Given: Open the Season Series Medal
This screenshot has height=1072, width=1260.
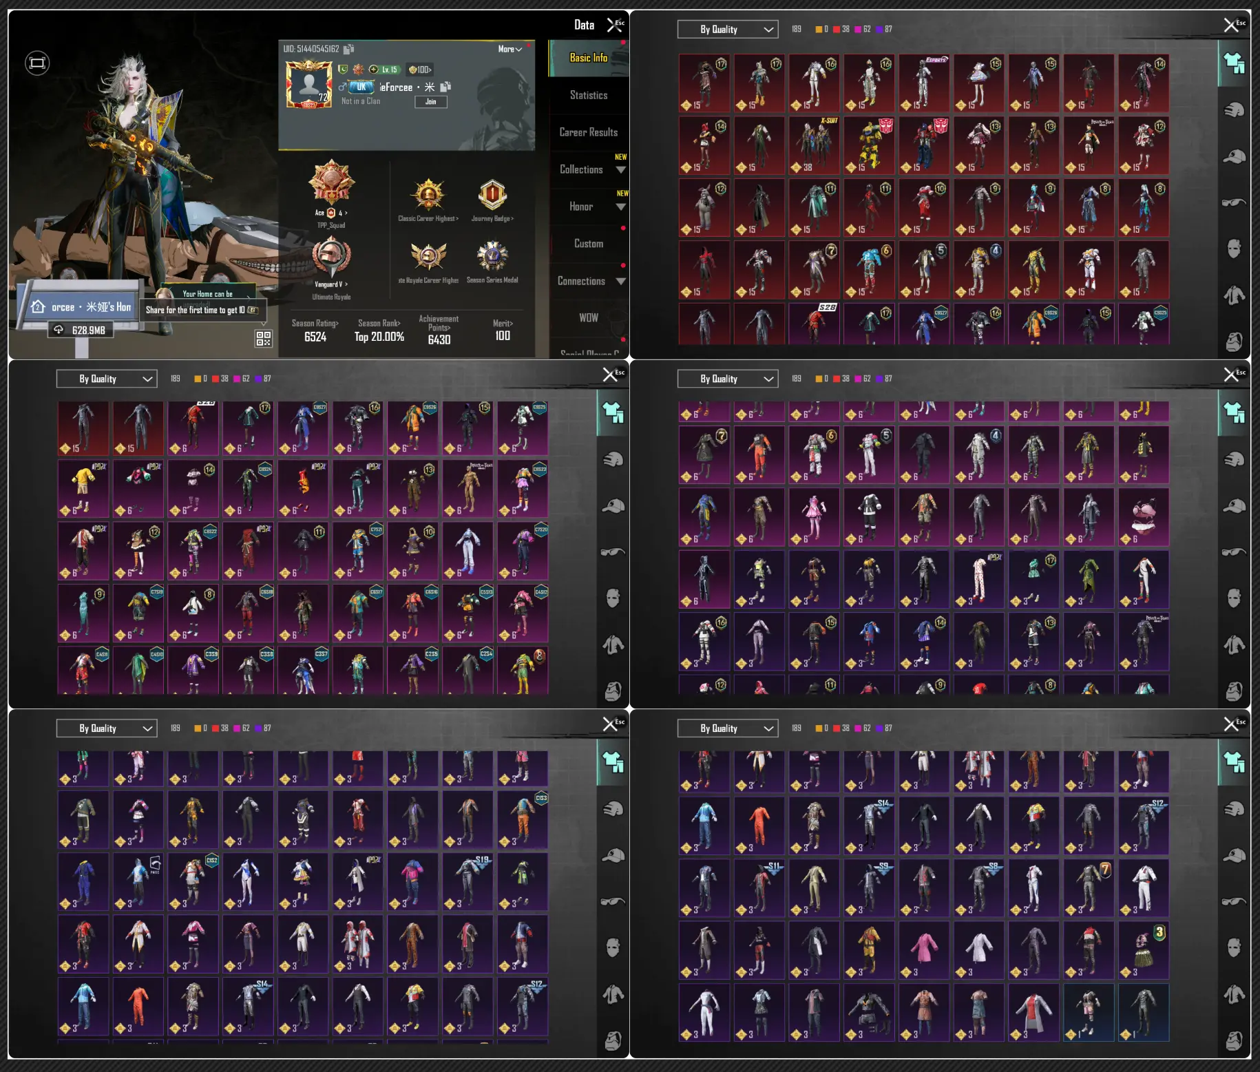Looking at the screenshot, I should tap(492, 256).
